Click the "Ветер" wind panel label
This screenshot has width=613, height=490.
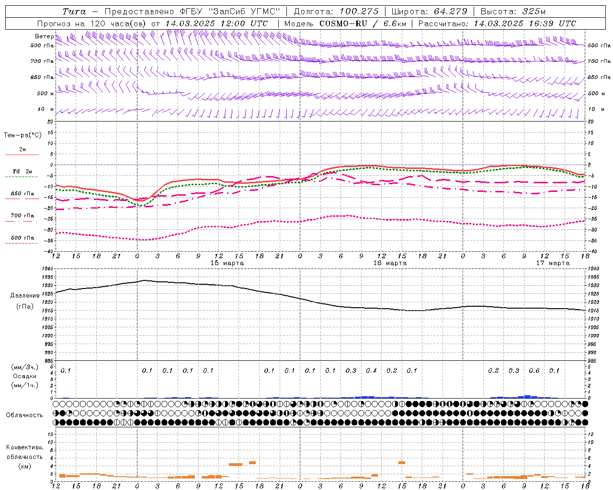(44, 36)
